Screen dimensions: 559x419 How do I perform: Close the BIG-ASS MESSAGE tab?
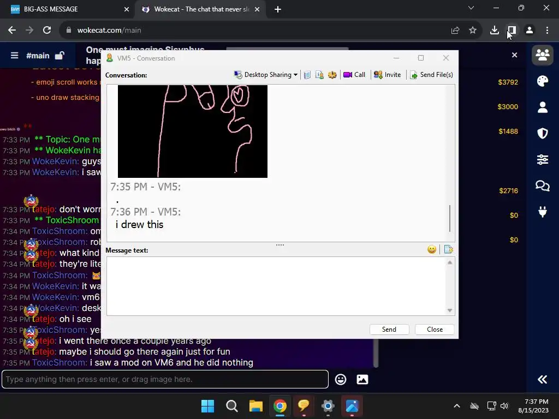tap(127, 9)
